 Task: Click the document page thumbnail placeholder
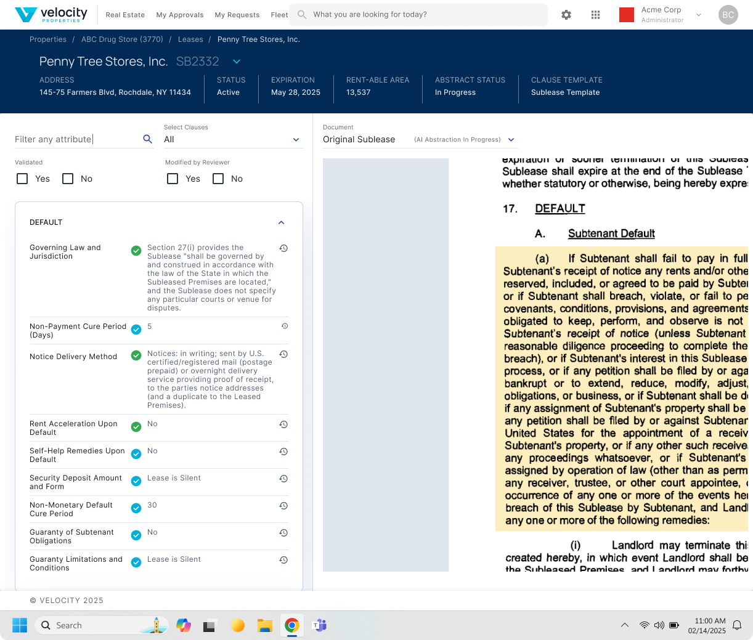(386, 365)
